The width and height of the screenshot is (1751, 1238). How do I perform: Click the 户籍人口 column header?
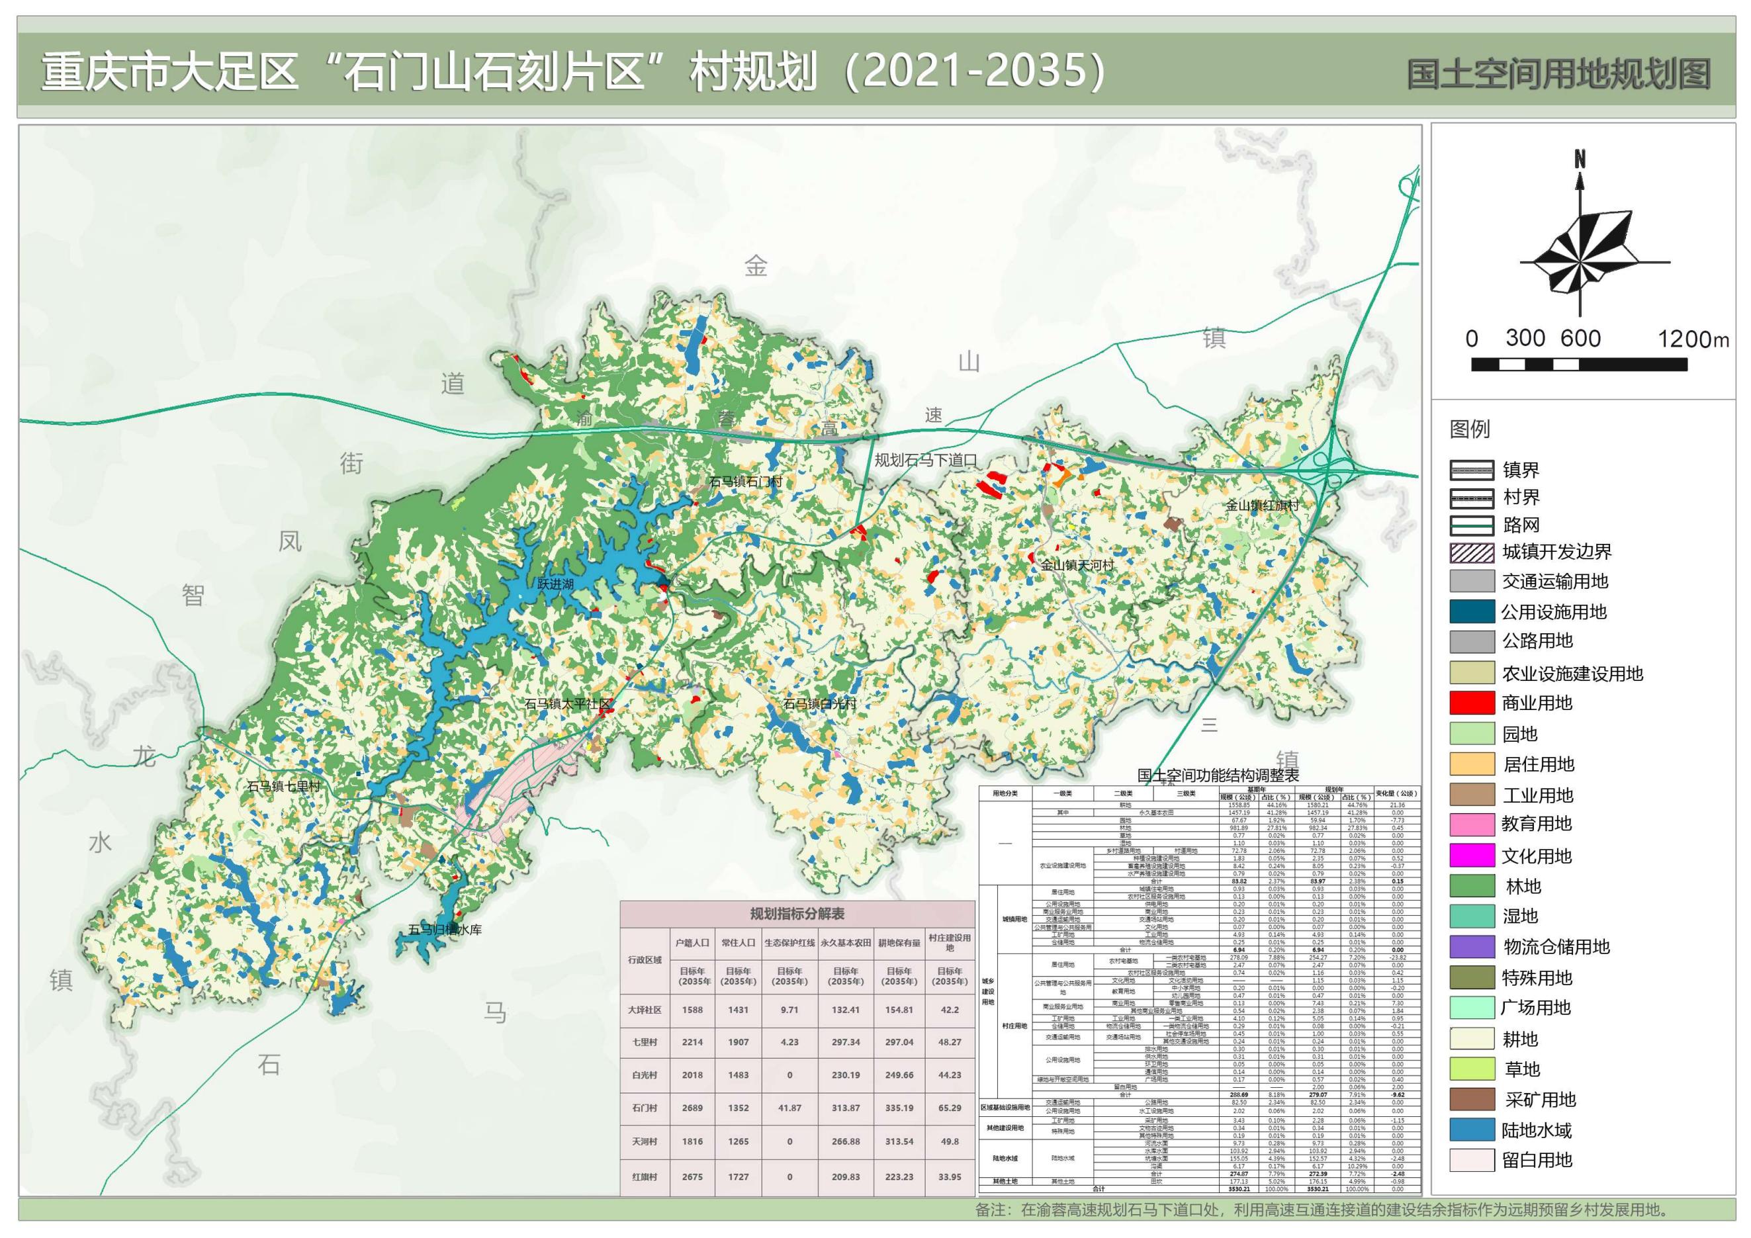pyautogui.click(x=692, y=943)
